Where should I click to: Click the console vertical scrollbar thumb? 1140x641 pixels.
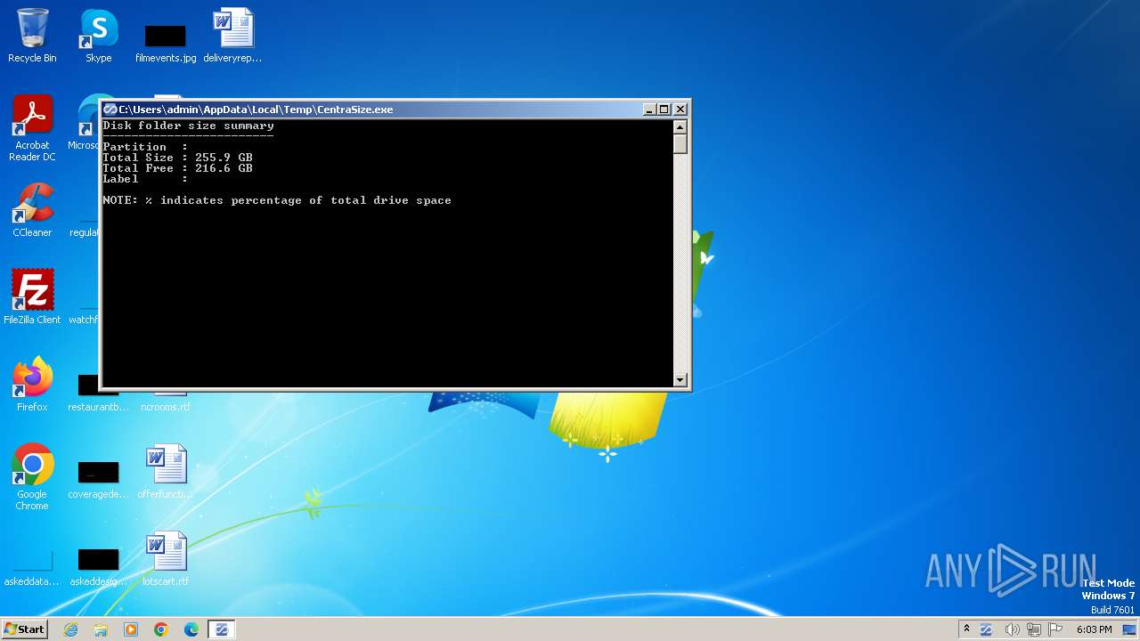point(680,144)
